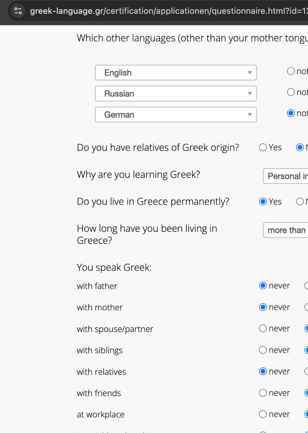Click the dropdown arrow on German selector
The width and height of the screenshot is (308, 433).
250,115
